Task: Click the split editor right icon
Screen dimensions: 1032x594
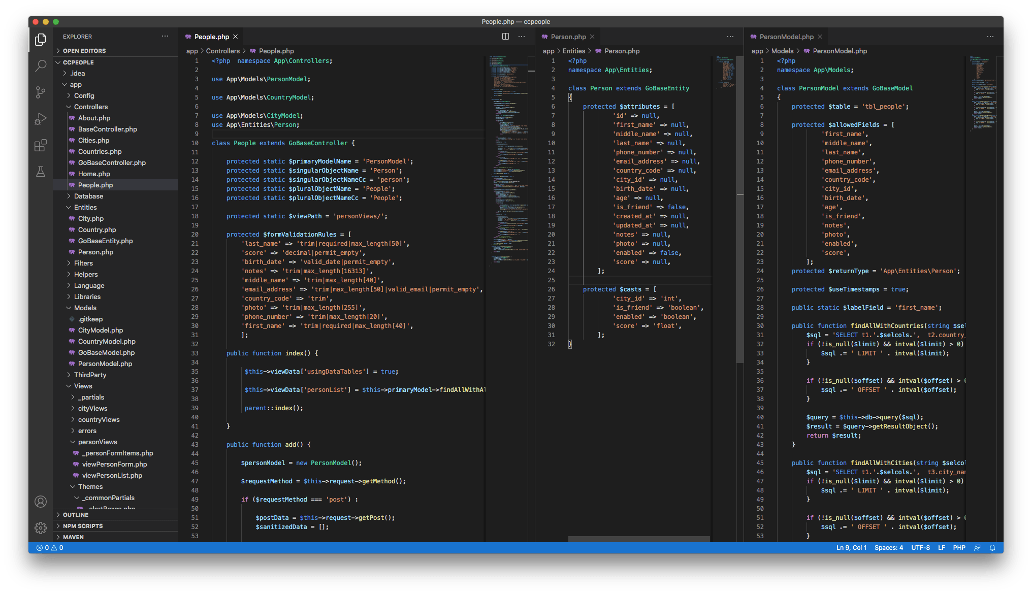Action: [505, 37]
